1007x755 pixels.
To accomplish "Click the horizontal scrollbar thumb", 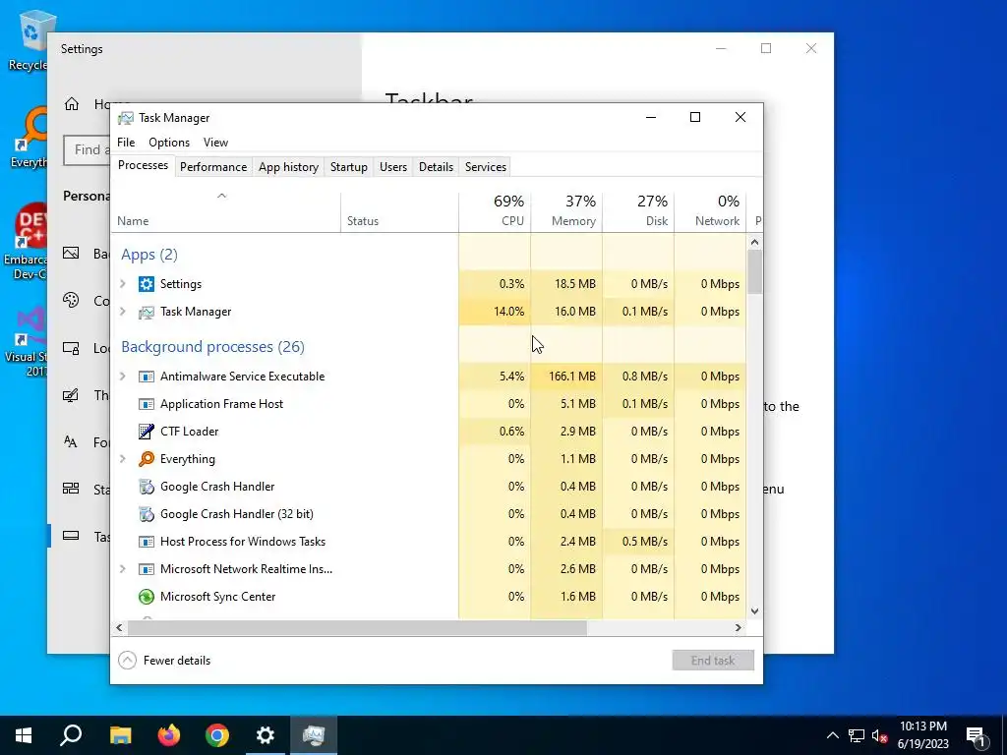I will tap(357, 628).
